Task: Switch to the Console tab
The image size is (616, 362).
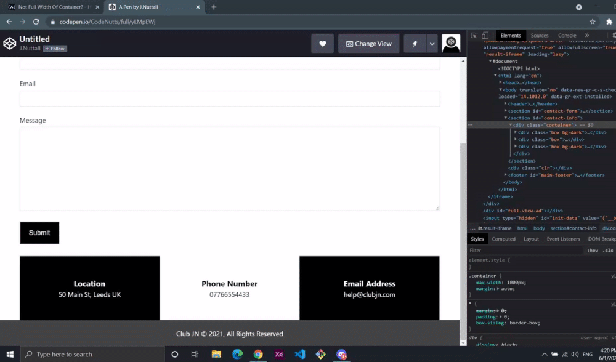Action: [x=567, y=35]
